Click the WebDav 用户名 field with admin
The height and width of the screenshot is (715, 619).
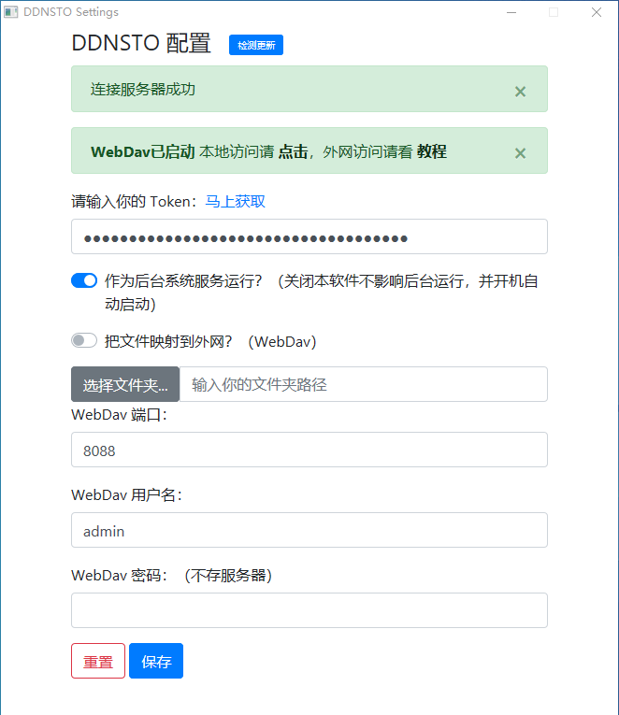309,530
